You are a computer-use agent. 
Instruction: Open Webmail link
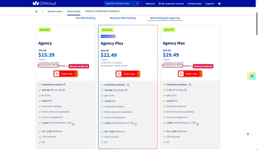pos(150,4)
